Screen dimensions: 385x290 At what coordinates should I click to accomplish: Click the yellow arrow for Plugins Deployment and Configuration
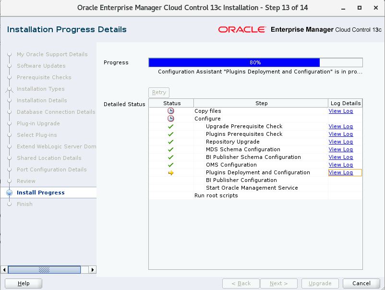pos(171,173)
